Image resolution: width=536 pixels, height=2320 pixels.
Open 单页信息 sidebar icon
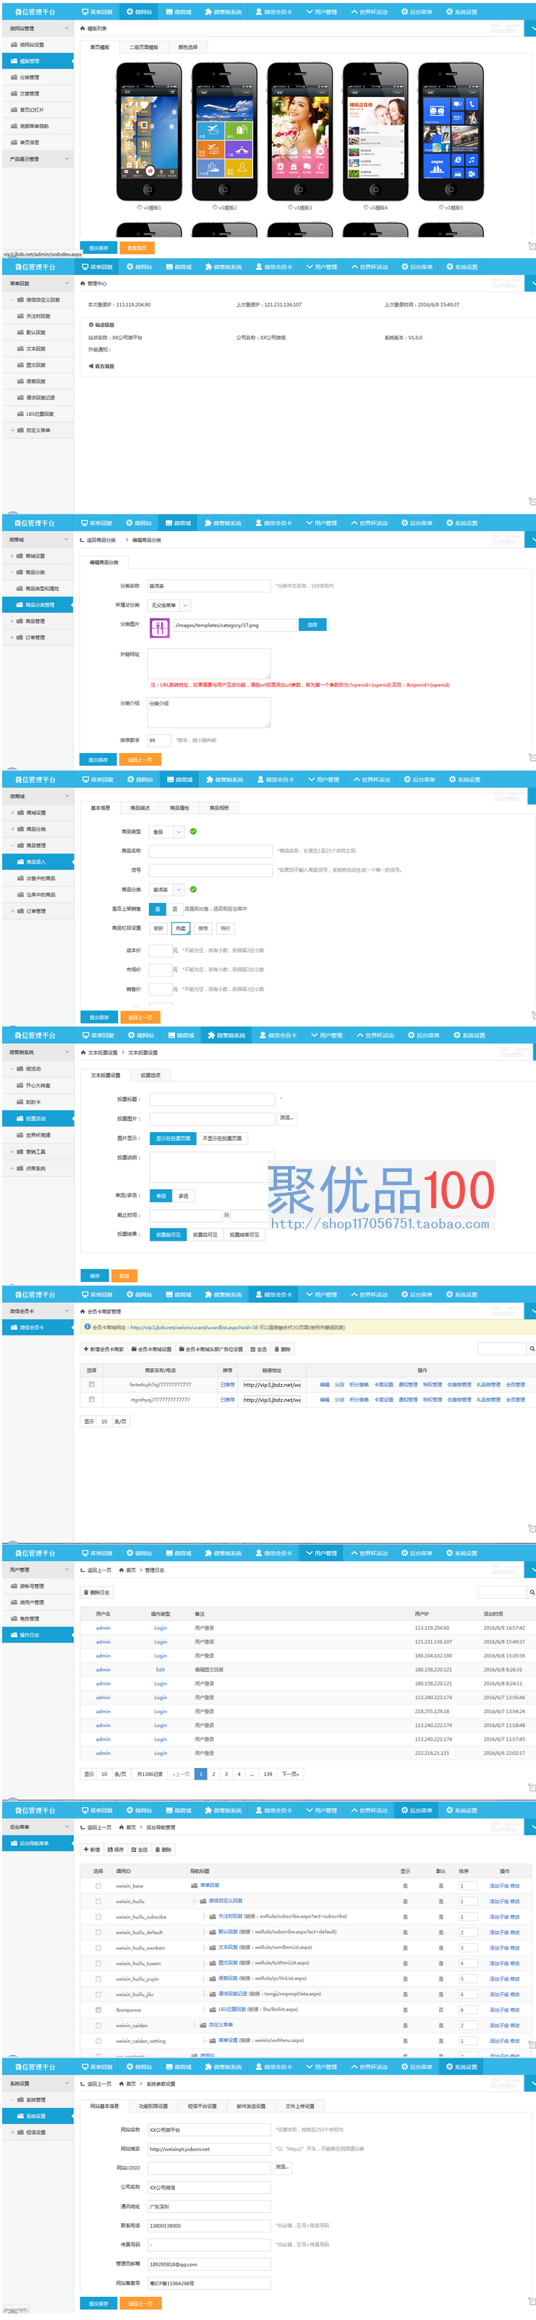pos(15,143)
